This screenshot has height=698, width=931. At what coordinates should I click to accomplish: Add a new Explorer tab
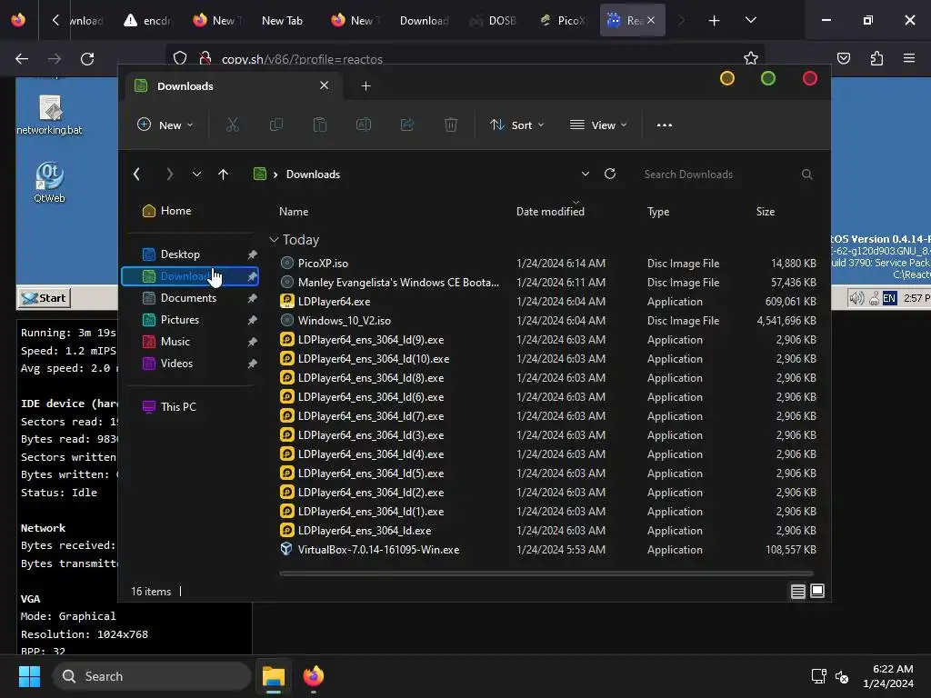click(x=365, y=86)
